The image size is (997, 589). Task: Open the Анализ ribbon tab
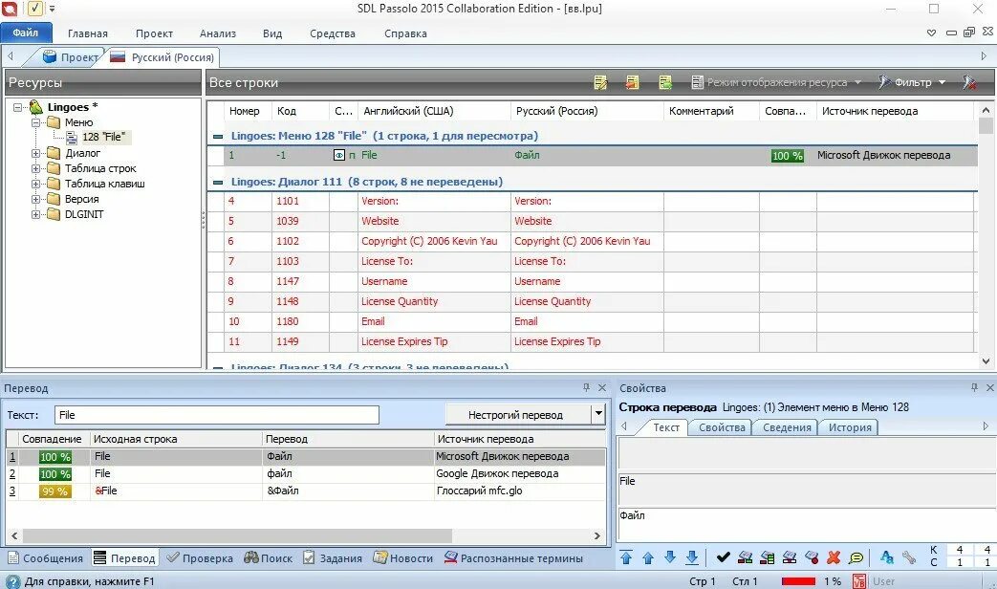point(217,33)
